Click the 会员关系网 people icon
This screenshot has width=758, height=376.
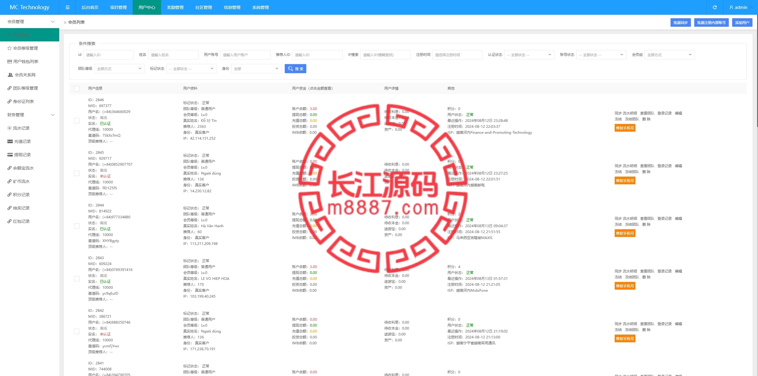coord(10,75)
